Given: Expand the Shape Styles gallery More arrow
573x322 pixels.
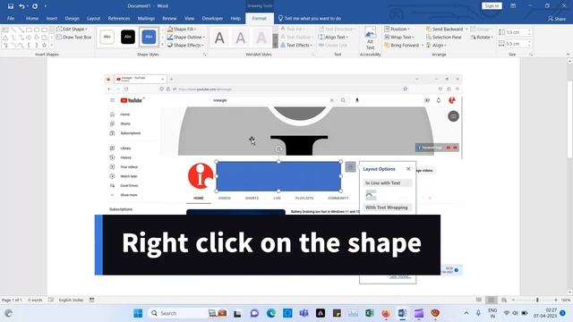Looking at the screenshot, I should [x=162, y=45].
